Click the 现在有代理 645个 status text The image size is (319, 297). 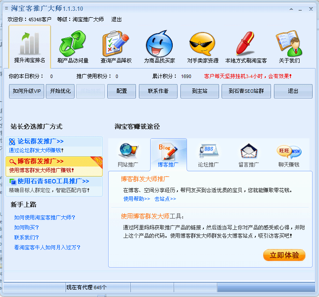pos(87,287)
